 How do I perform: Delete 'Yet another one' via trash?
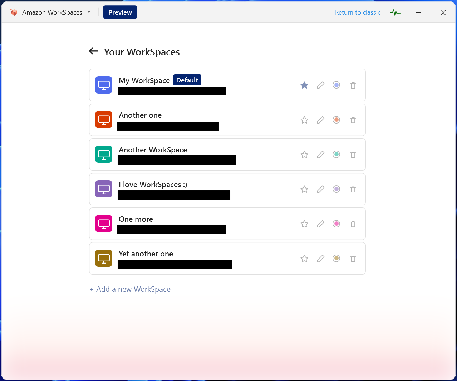[x=353, y=259]
